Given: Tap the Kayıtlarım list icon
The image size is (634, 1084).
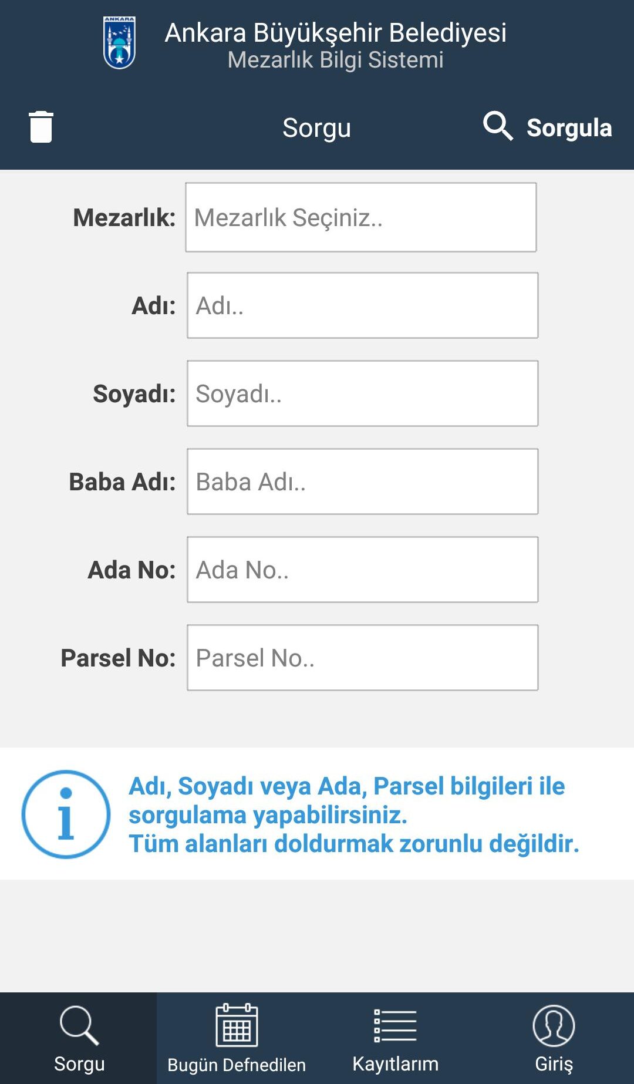Looking at the screenshot, I should 396,1025.
